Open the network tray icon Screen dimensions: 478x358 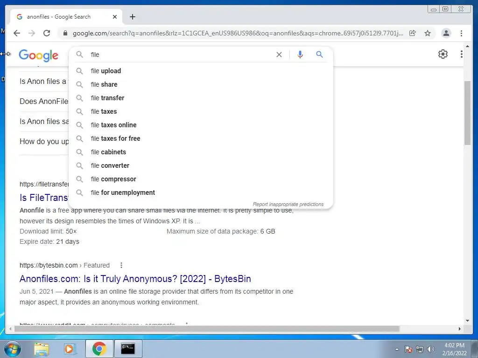tap(420, 349)
